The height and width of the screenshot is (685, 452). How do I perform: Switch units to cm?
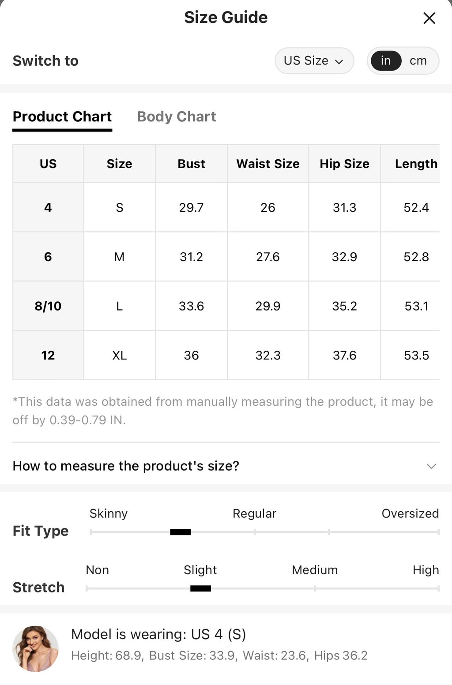click(x=418, y=60)
